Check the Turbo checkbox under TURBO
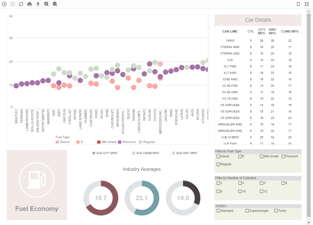 point(276,211)
